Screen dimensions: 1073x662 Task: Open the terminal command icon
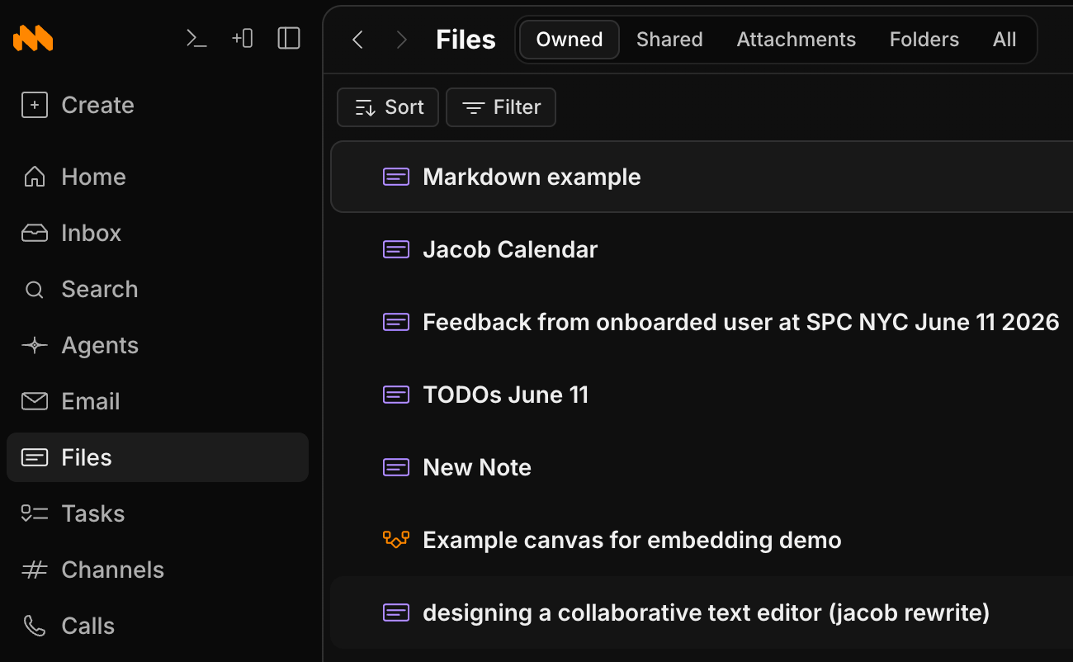tap(196, 38)
